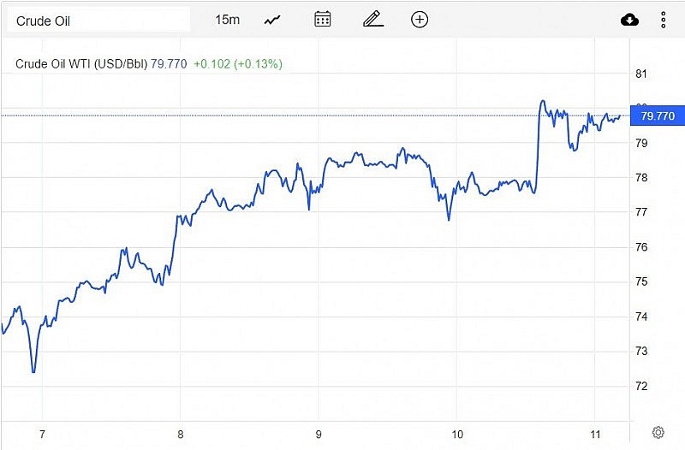The width and height of the screenshot is (685, 450).
Task: Click the green +0.102 (+0.13%) change text
Action: coord(238,63)
